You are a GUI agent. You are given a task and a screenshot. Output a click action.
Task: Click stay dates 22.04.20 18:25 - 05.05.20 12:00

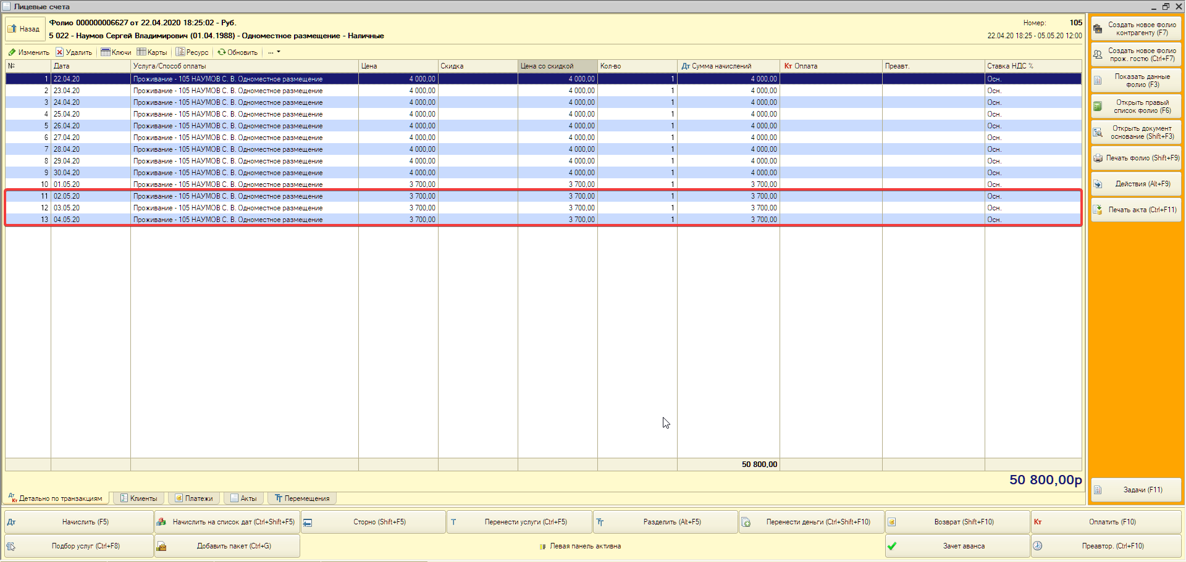(1035, 36)
